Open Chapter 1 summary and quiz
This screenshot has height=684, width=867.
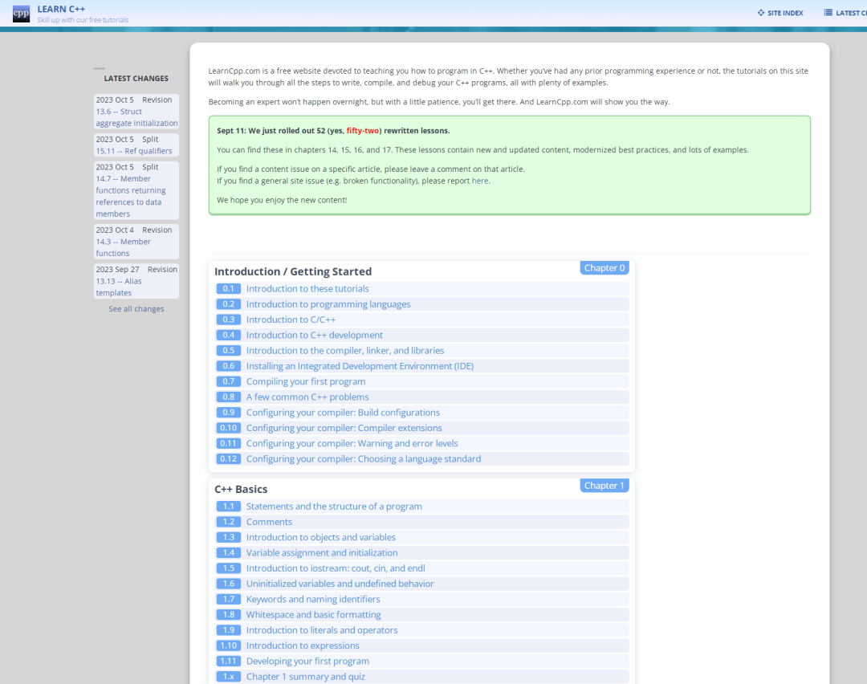pyautogui.click(x=306, y=677)
